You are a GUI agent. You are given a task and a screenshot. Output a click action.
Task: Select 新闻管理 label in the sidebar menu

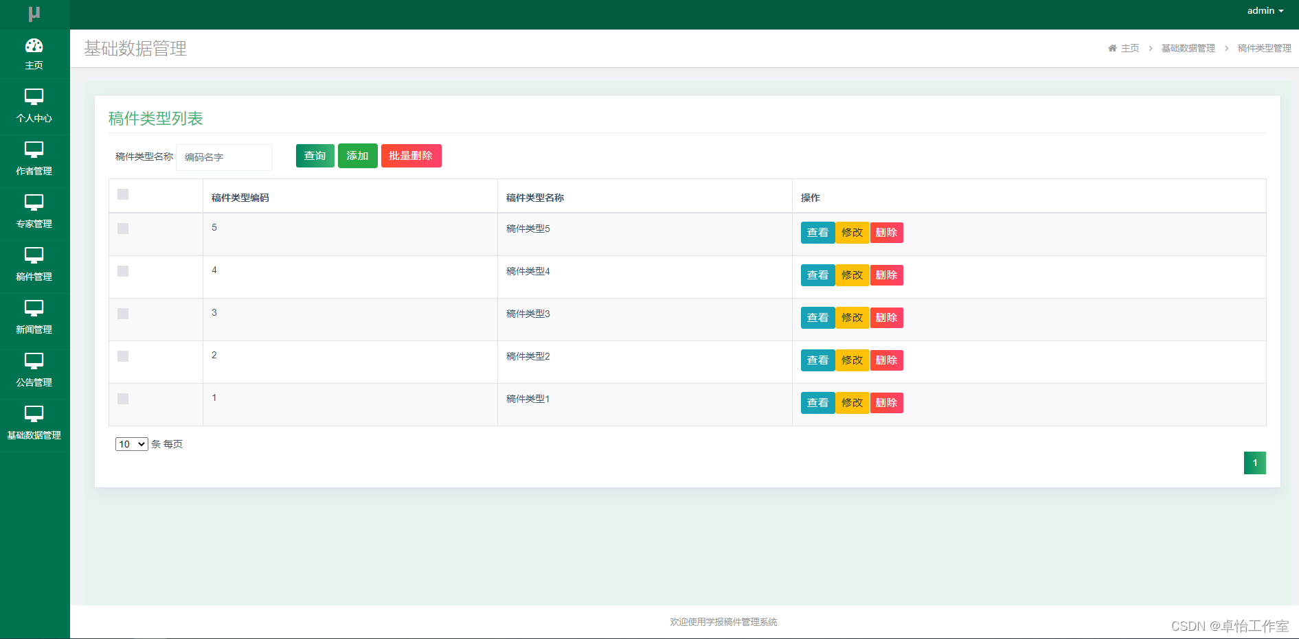click(34, 329)
